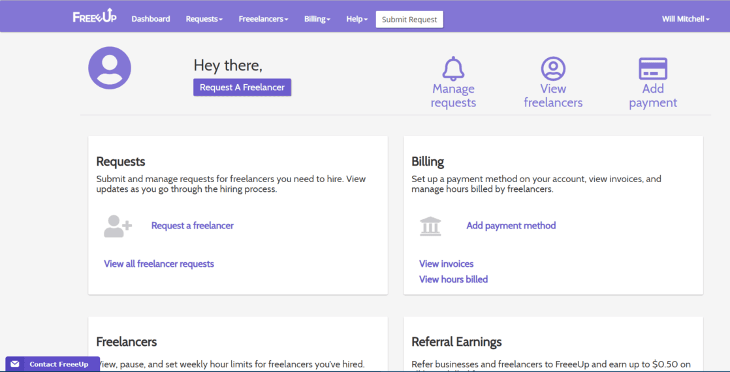Open the Manage requests shortcut link

453,95
